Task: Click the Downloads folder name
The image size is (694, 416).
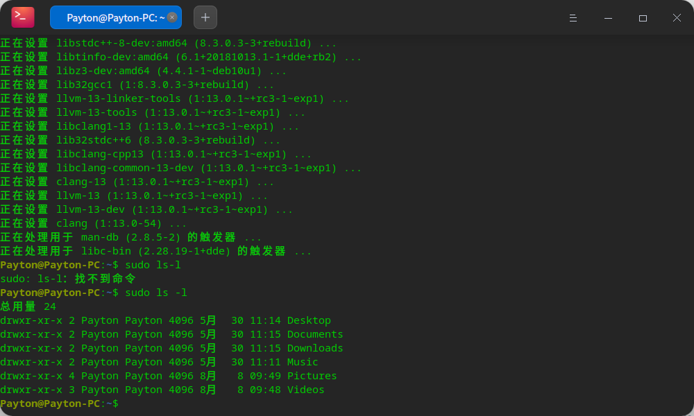Action: click(314, 348)
